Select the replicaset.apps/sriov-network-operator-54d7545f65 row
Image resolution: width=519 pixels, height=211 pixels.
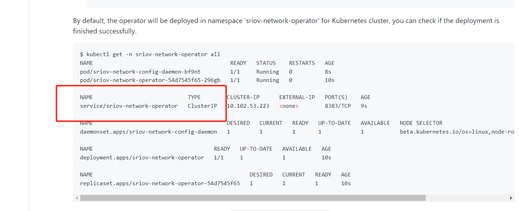(x=159, y=183)
